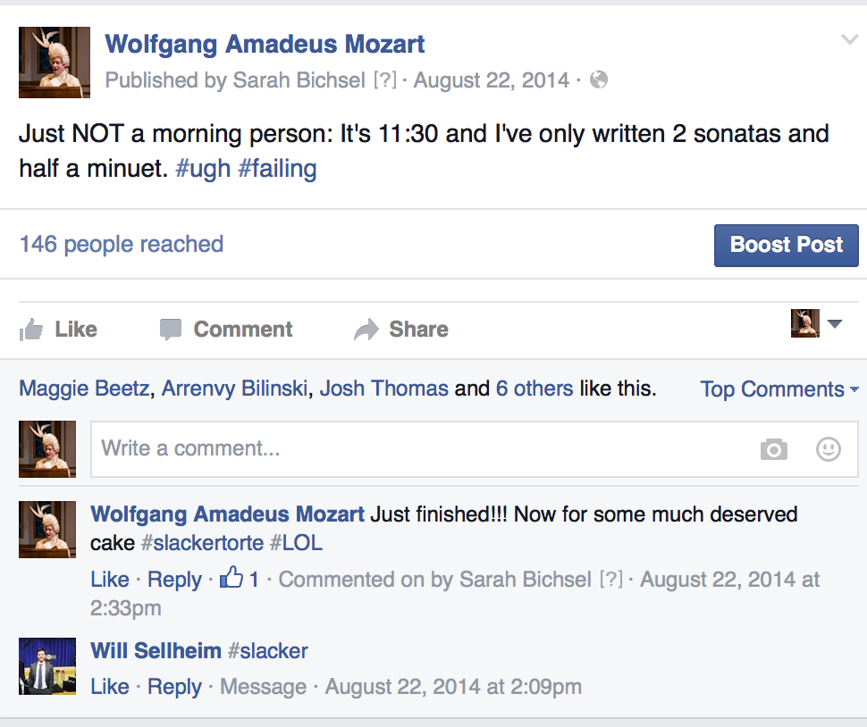Attach a photo using the camera icon
The width and height of the screenshot is (867, 727).
pos(774,449)
